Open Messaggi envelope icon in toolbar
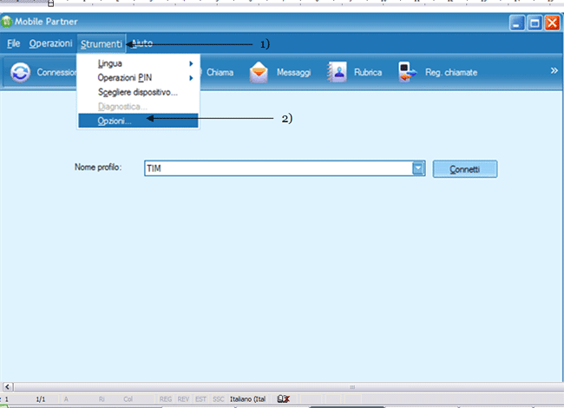564x408 pixels. 259,73
